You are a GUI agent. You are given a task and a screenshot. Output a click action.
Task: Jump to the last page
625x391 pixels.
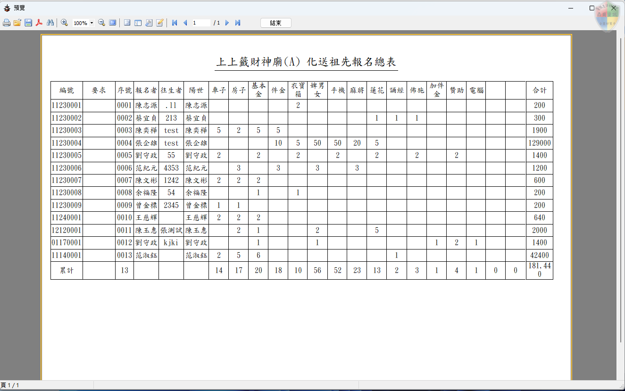coord(238,23)
